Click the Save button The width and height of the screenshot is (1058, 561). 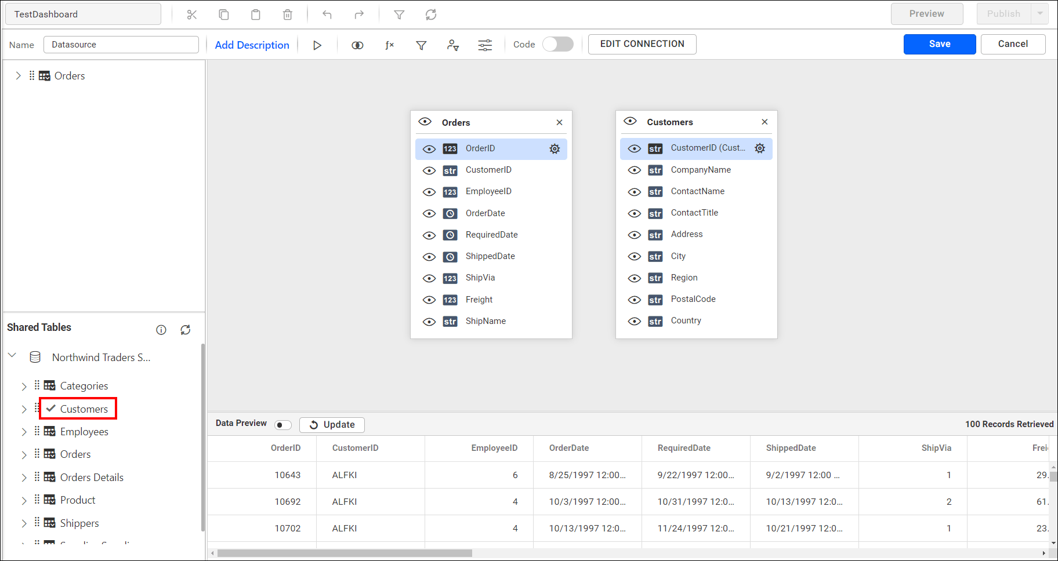tap(940, 44)
